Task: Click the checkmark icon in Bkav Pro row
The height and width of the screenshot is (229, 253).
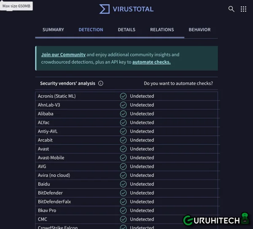Action: pyautogui.click(x=123, y=210)
